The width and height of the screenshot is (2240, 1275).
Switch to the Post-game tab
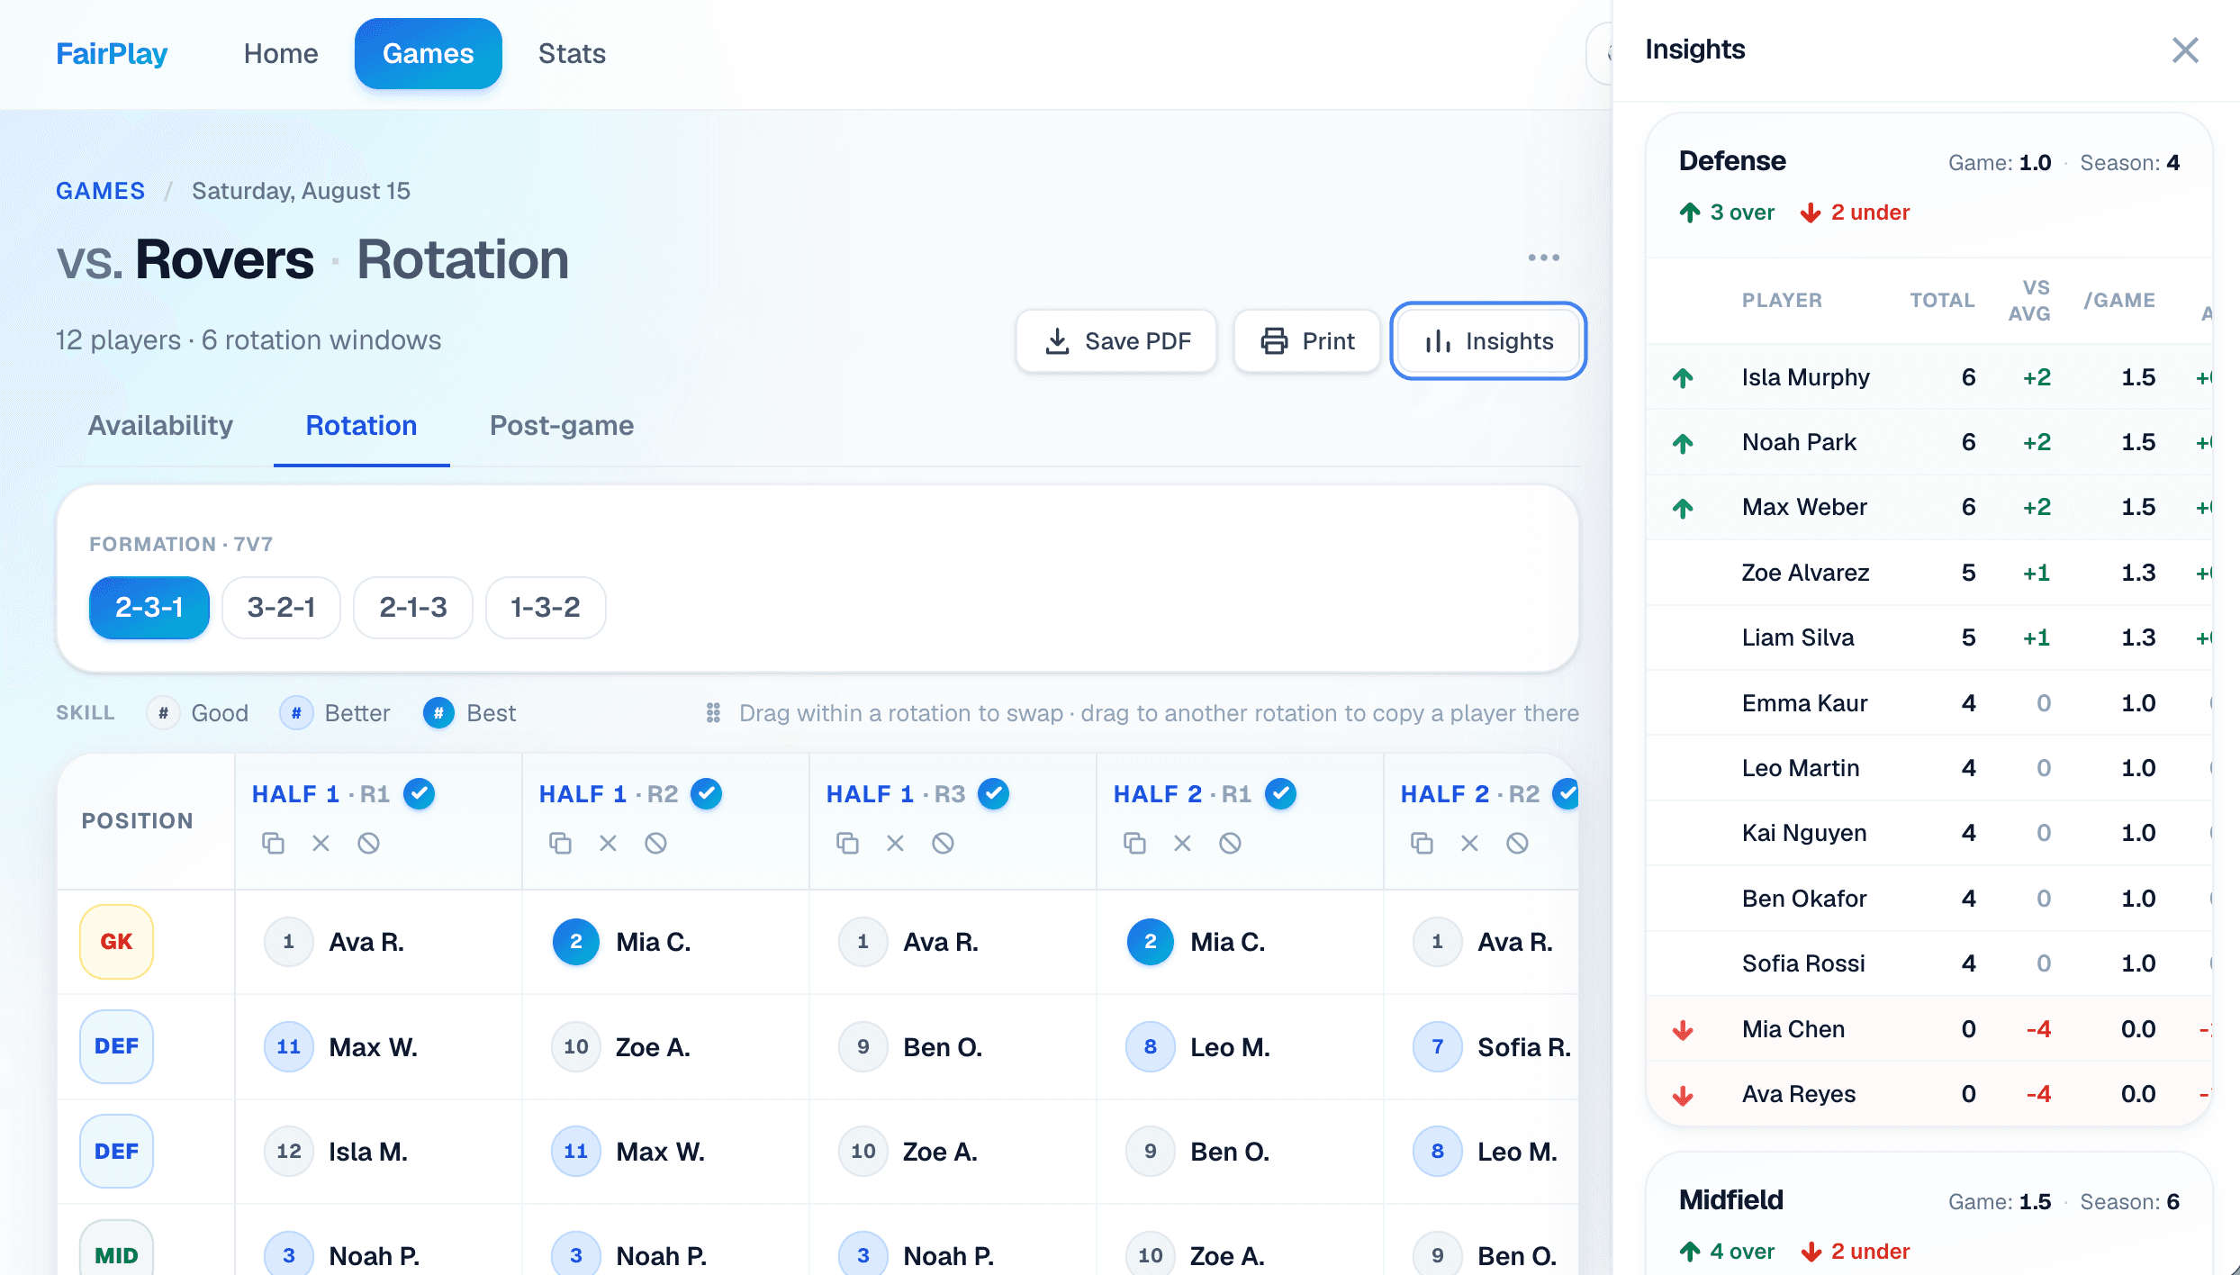(562, 425)
